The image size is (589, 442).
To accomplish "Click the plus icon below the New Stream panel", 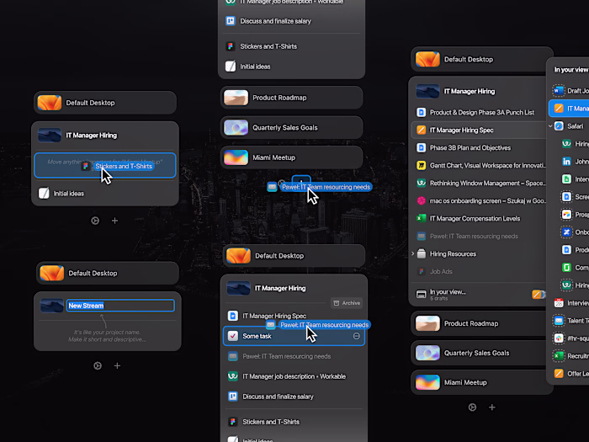I will 117,365.
